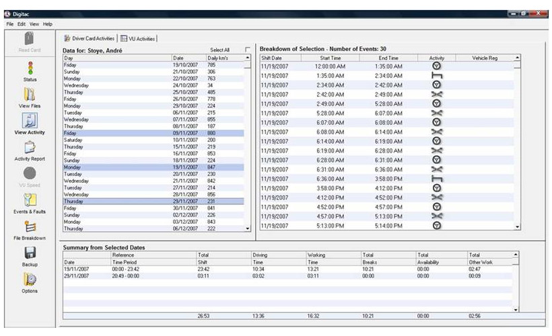Viewport: 552px width, 336px height.
Task: Open Events & Faults panel icon
Action: tap(30, 200)
